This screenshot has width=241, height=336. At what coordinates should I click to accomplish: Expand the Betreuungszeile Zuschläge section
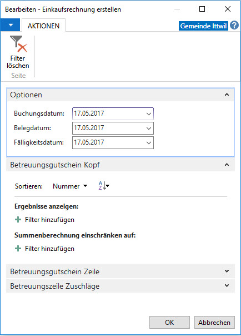coord(227,285)
